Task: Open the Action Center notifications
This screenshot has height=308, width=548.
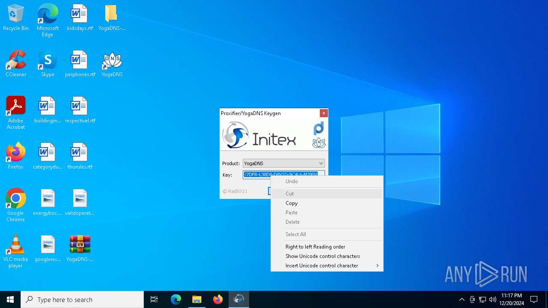Action: 534,299
